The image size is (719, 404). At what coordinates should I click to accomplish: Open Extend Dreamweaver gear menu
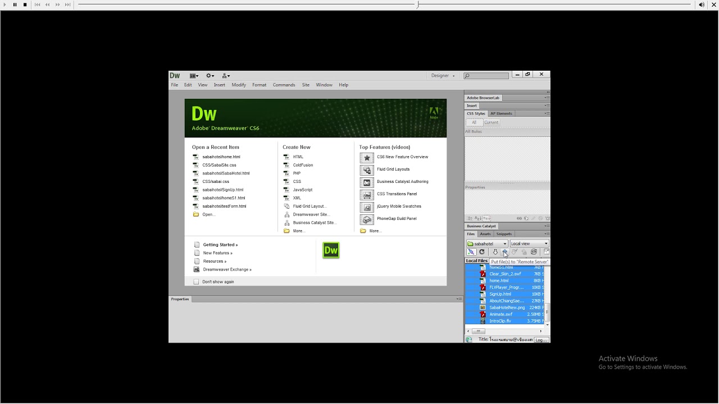coord(210,76)
